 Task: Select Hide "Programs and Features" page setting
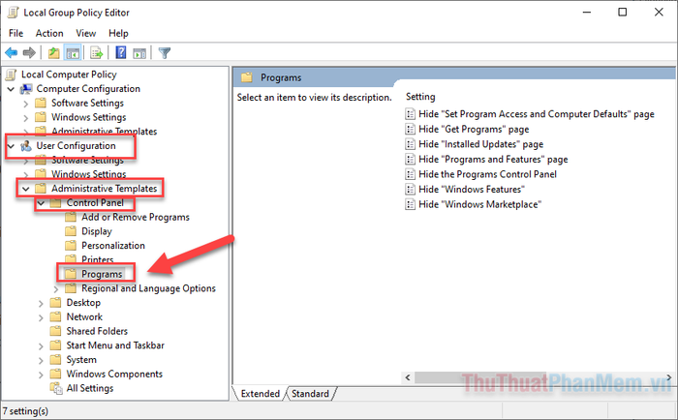(493, 160)
